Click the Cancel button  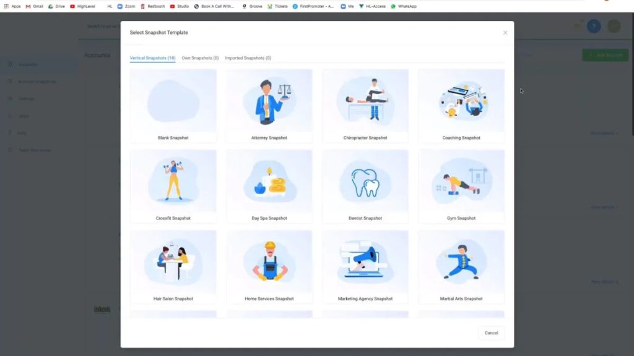click(x=491, y=333)
